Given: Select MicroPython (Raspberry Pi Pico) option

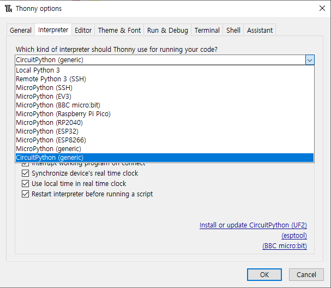Looking at the screenshot, I should pyautogui.click(x=165, y=114).
